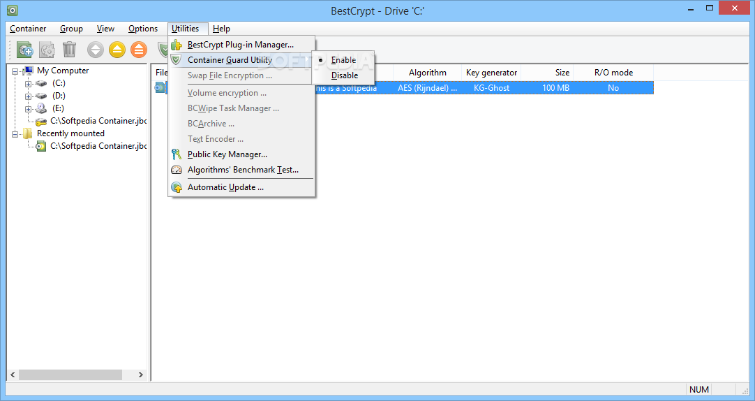Image resolution: width=755 pixels, height=401 pixels.
Task: Choose Swap File Encryption entry
Action: (241, 75)
